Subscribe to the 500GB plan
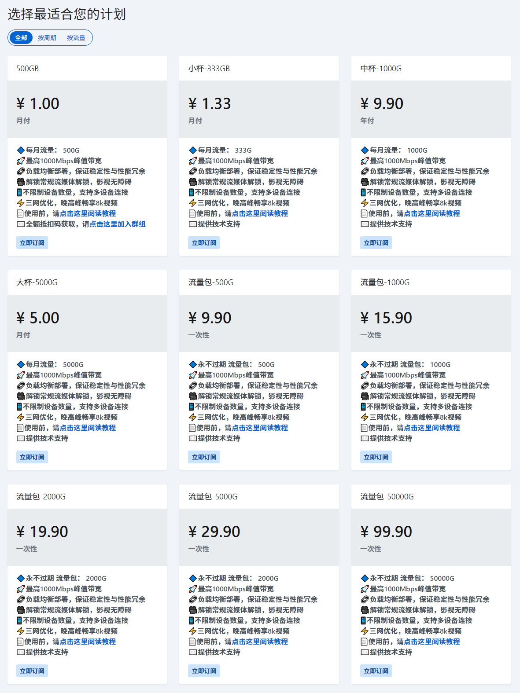Screen dimensions: 520x693 32,243
